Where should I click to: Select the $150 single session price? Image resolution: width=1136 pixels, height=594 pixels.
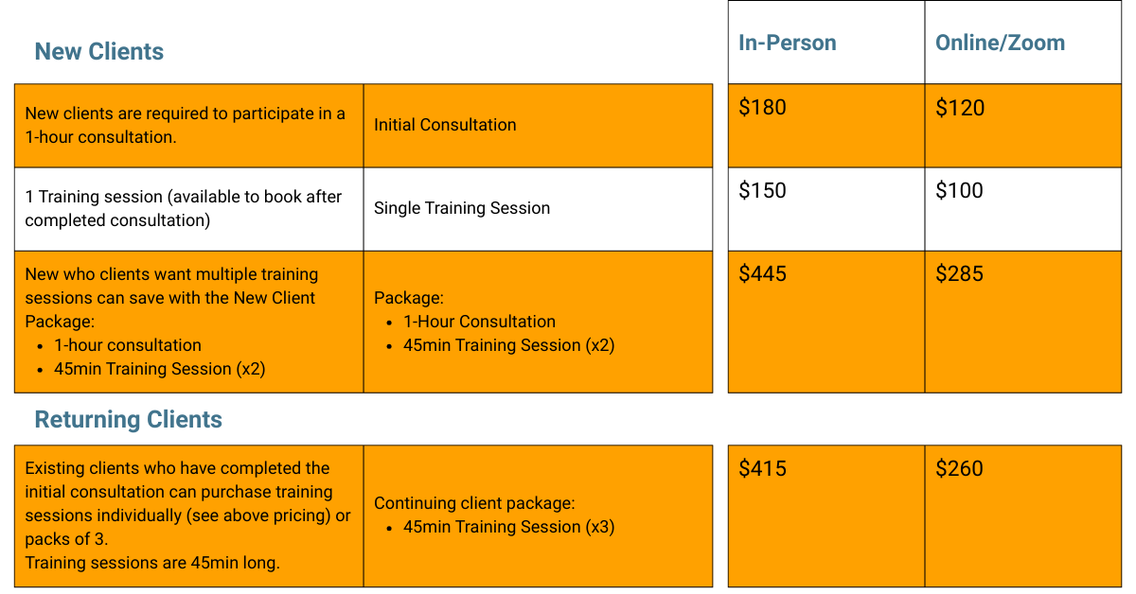[x=762, y=191]
